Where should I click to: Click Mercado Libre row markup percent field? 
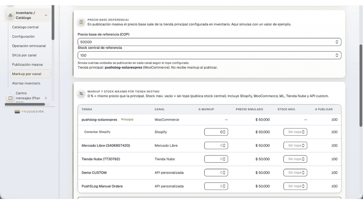pos(216,145)
